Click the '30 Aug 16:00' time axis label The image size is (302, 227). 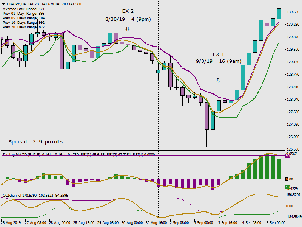pyautogui.click(x=156, y=223)
